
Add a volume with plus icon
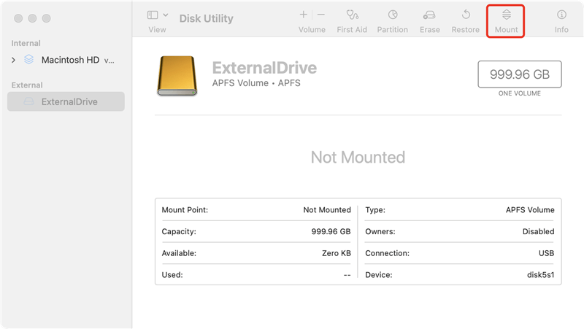(x=303, y=15)
